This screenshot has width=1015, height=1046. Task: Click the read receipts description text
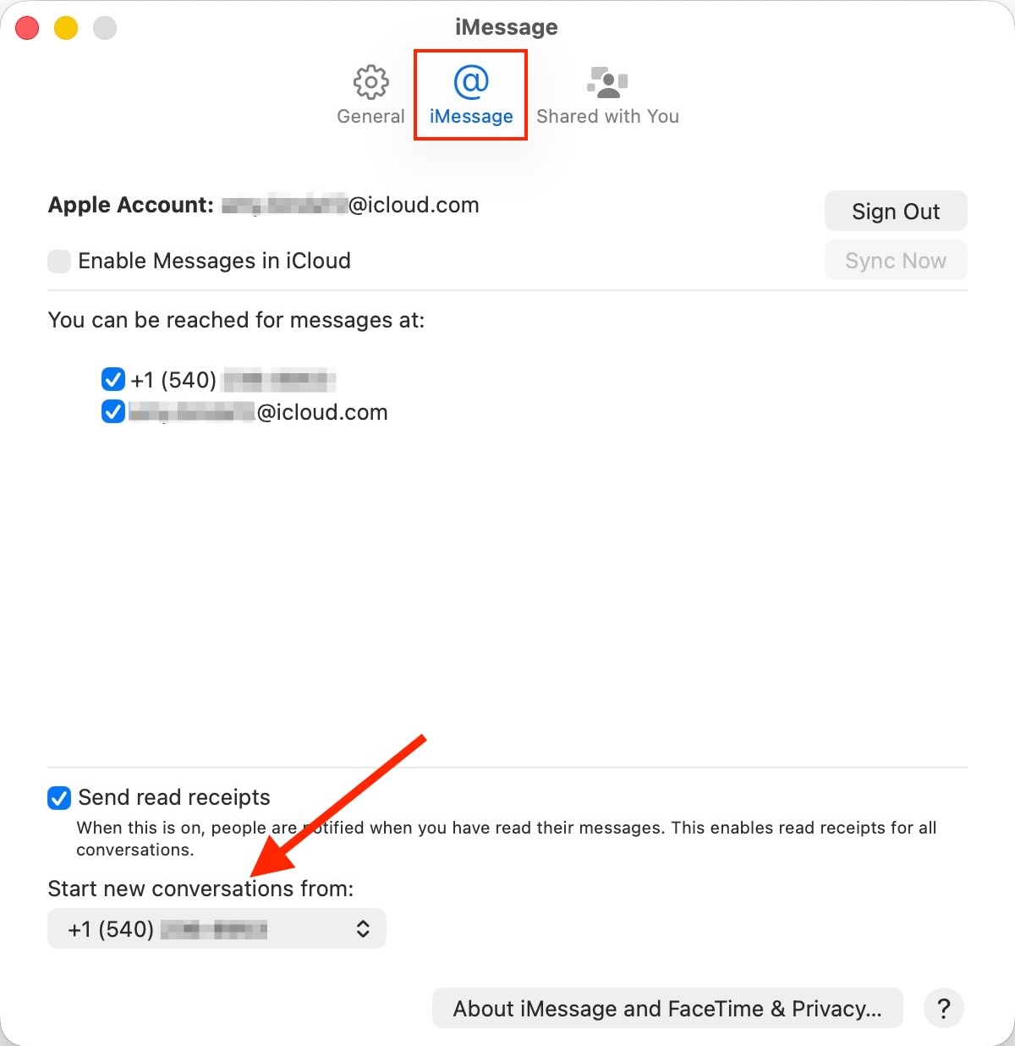[507, 838]
